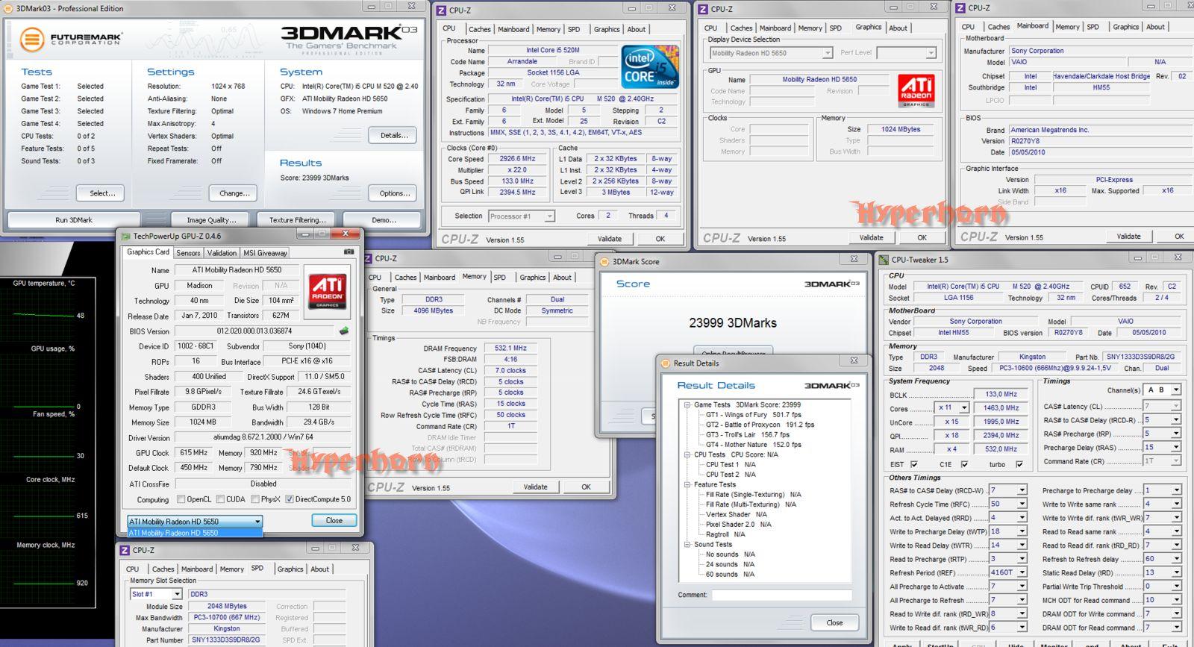
Task: Click Intel Core i5 inside logo
Action: (650, 67)
